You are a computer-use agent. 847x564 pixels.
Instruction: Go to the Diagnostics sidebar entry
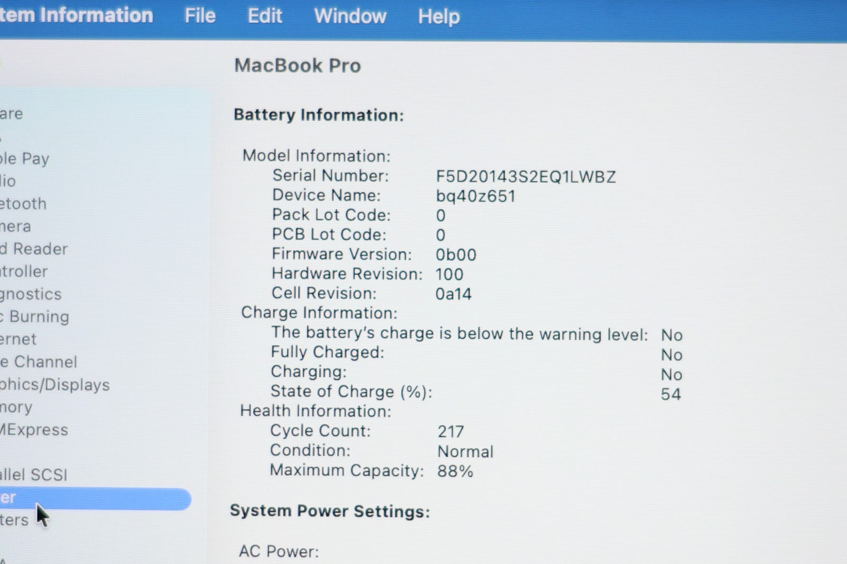31,294
